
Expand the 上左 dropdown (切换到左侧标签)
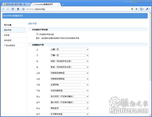(69, 73)
